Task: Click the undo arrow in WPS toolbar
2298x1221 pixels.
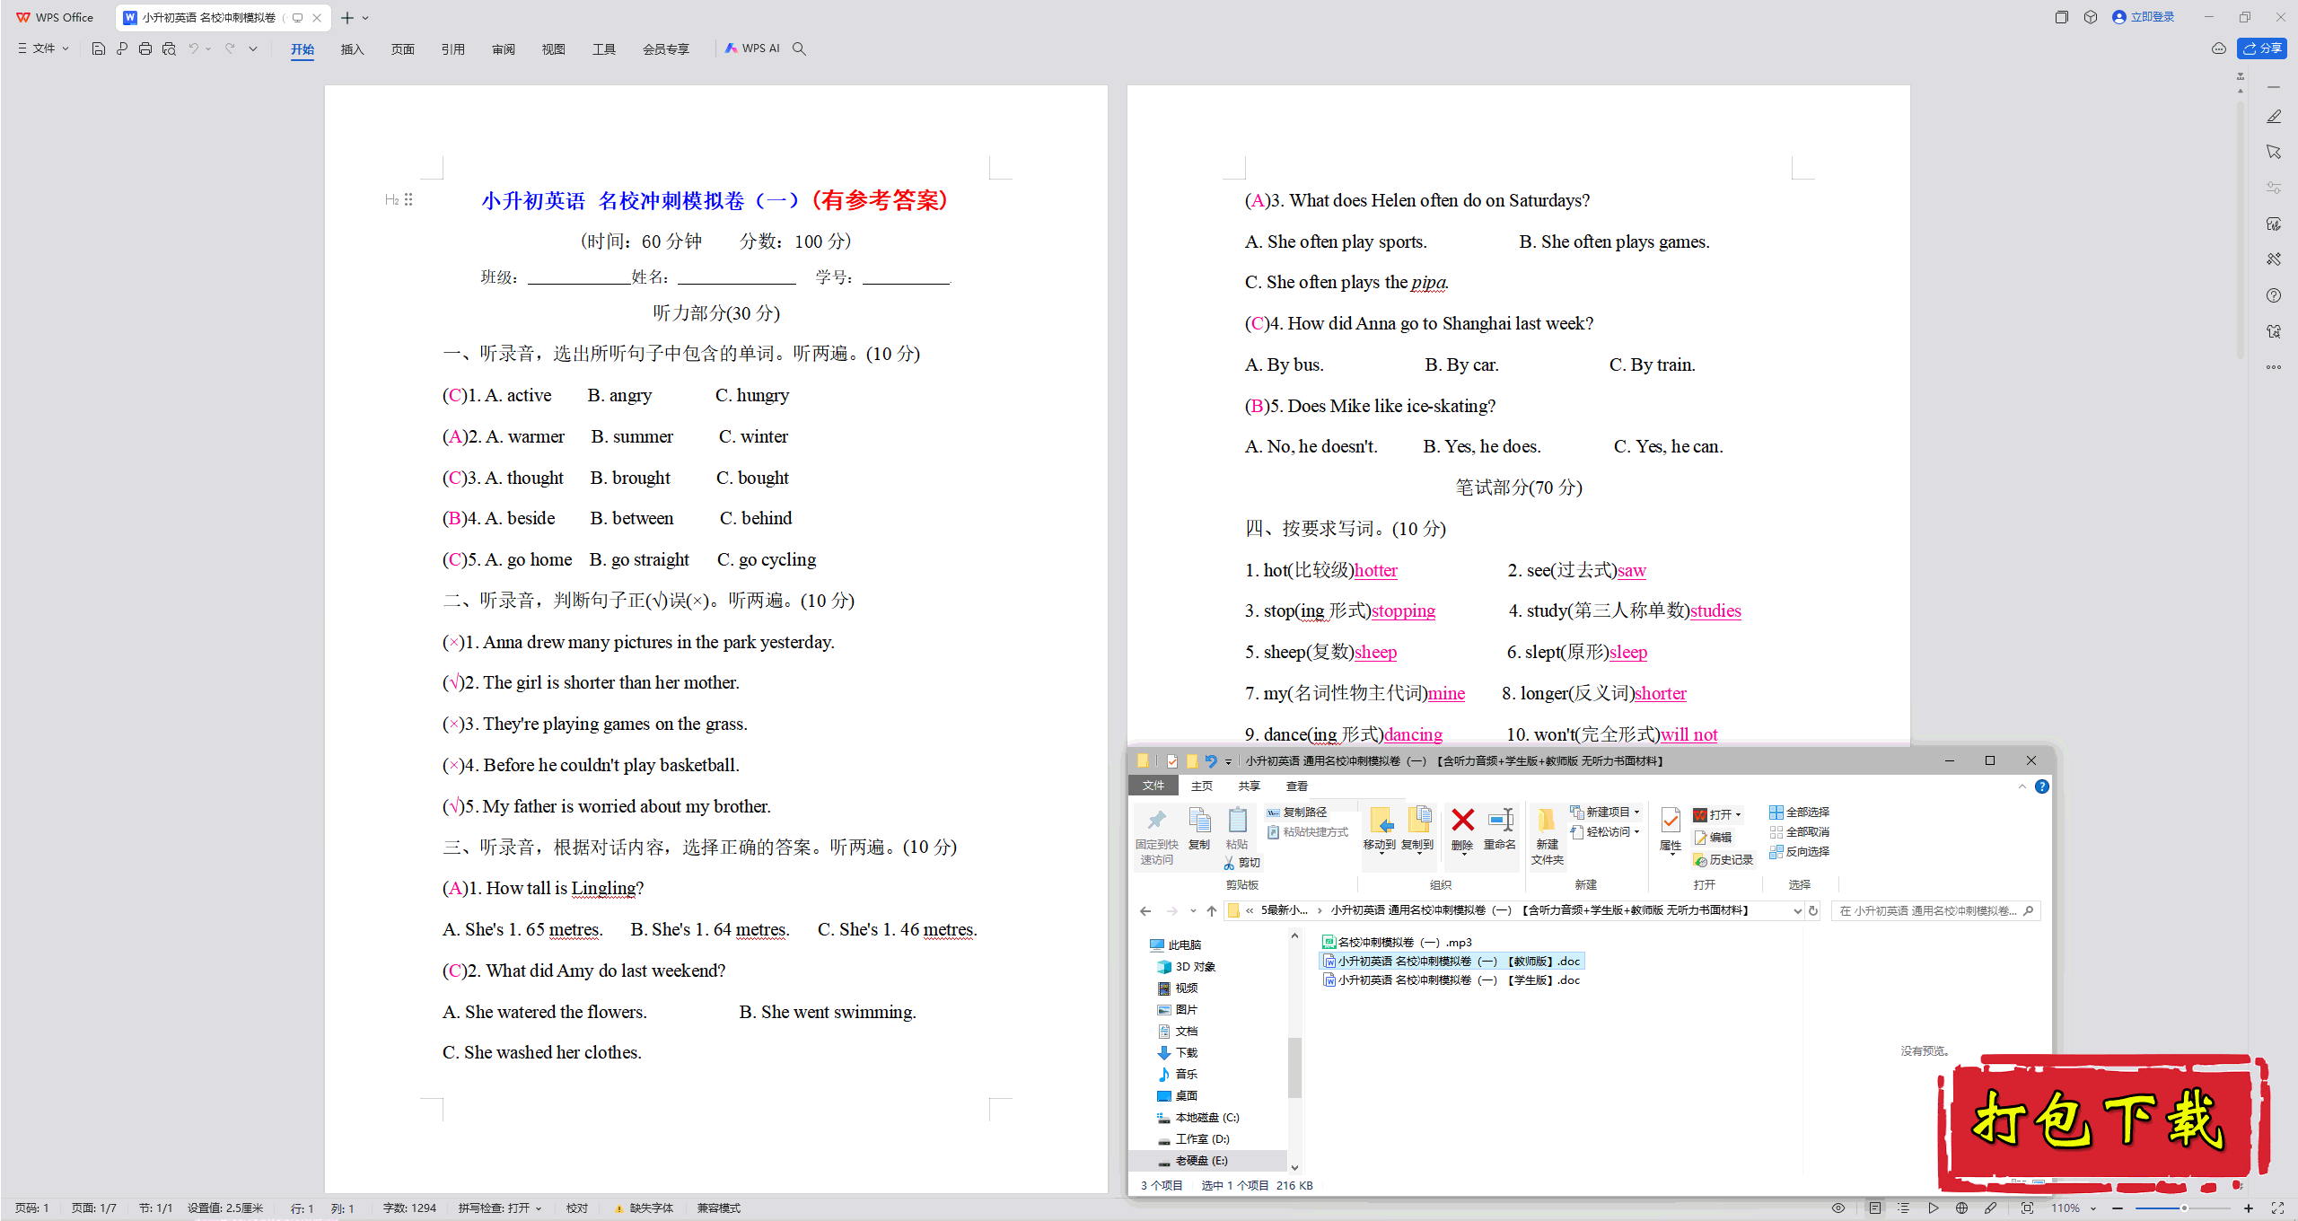Action: [x=193, y=48]
